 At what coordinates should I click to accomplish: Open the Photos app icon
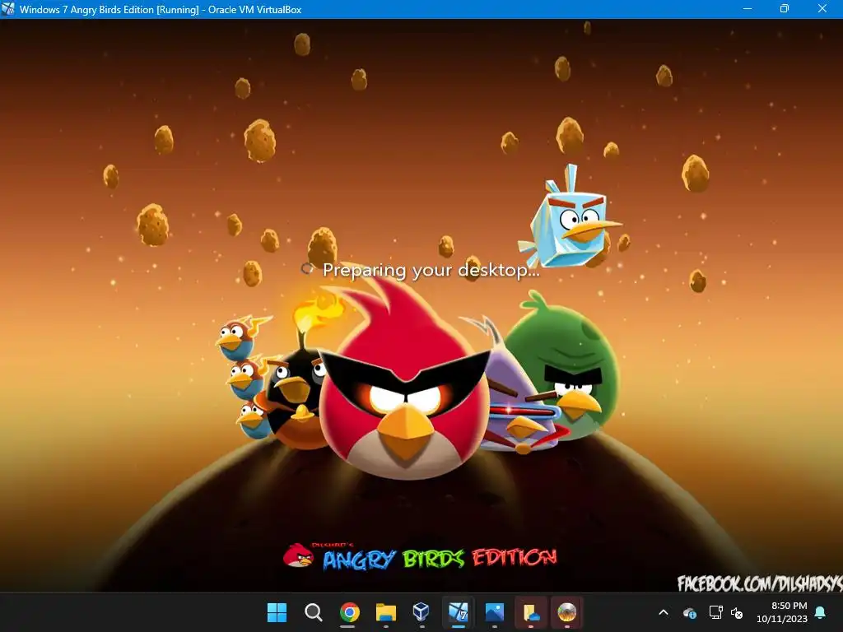(x=494, y=611)
